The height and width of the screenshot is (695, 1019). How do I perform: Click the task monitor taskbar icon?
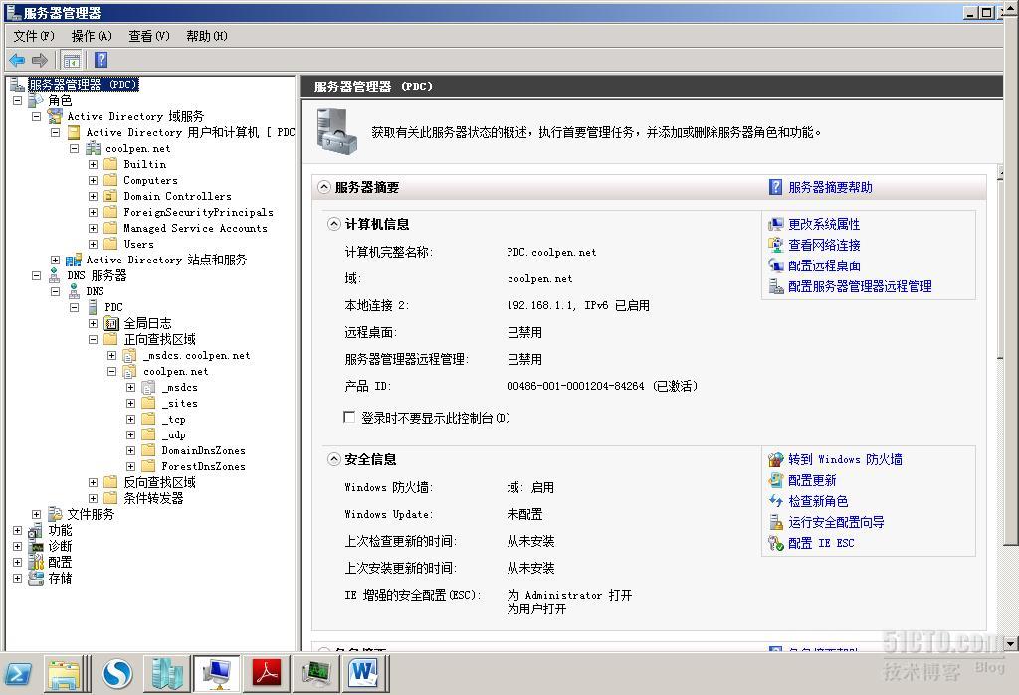coord(315,674)
